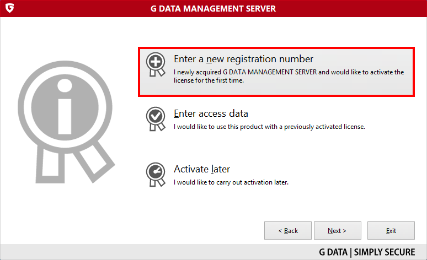Click the checkmark ribbon badge icon
427x260 pixels.
pos(156,119)
